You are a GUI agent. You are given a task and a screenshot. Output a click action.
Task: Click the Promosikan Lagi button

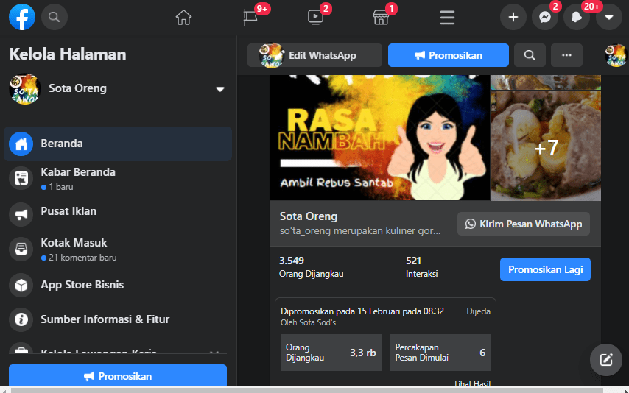(545, 269)
